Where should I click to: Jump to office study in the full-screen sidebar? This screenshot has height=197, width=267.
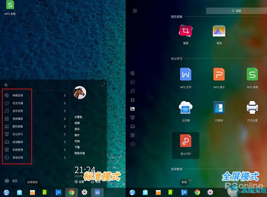pos(132,118)
